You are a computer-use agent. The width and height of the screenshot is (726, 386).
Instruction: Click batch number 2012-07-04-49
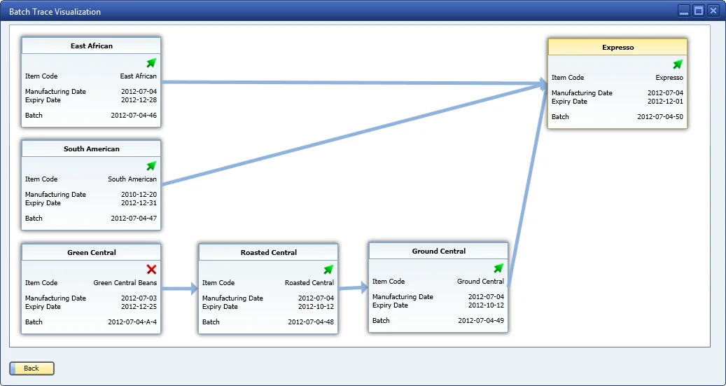coord(481,321)
